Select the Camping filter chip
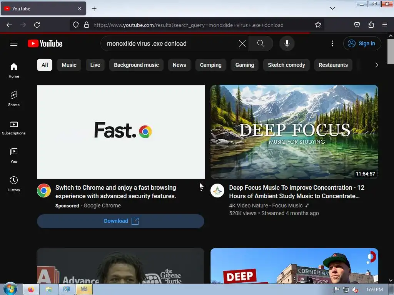The height and width of the screenshot is (295, 394). coord(211,65)
